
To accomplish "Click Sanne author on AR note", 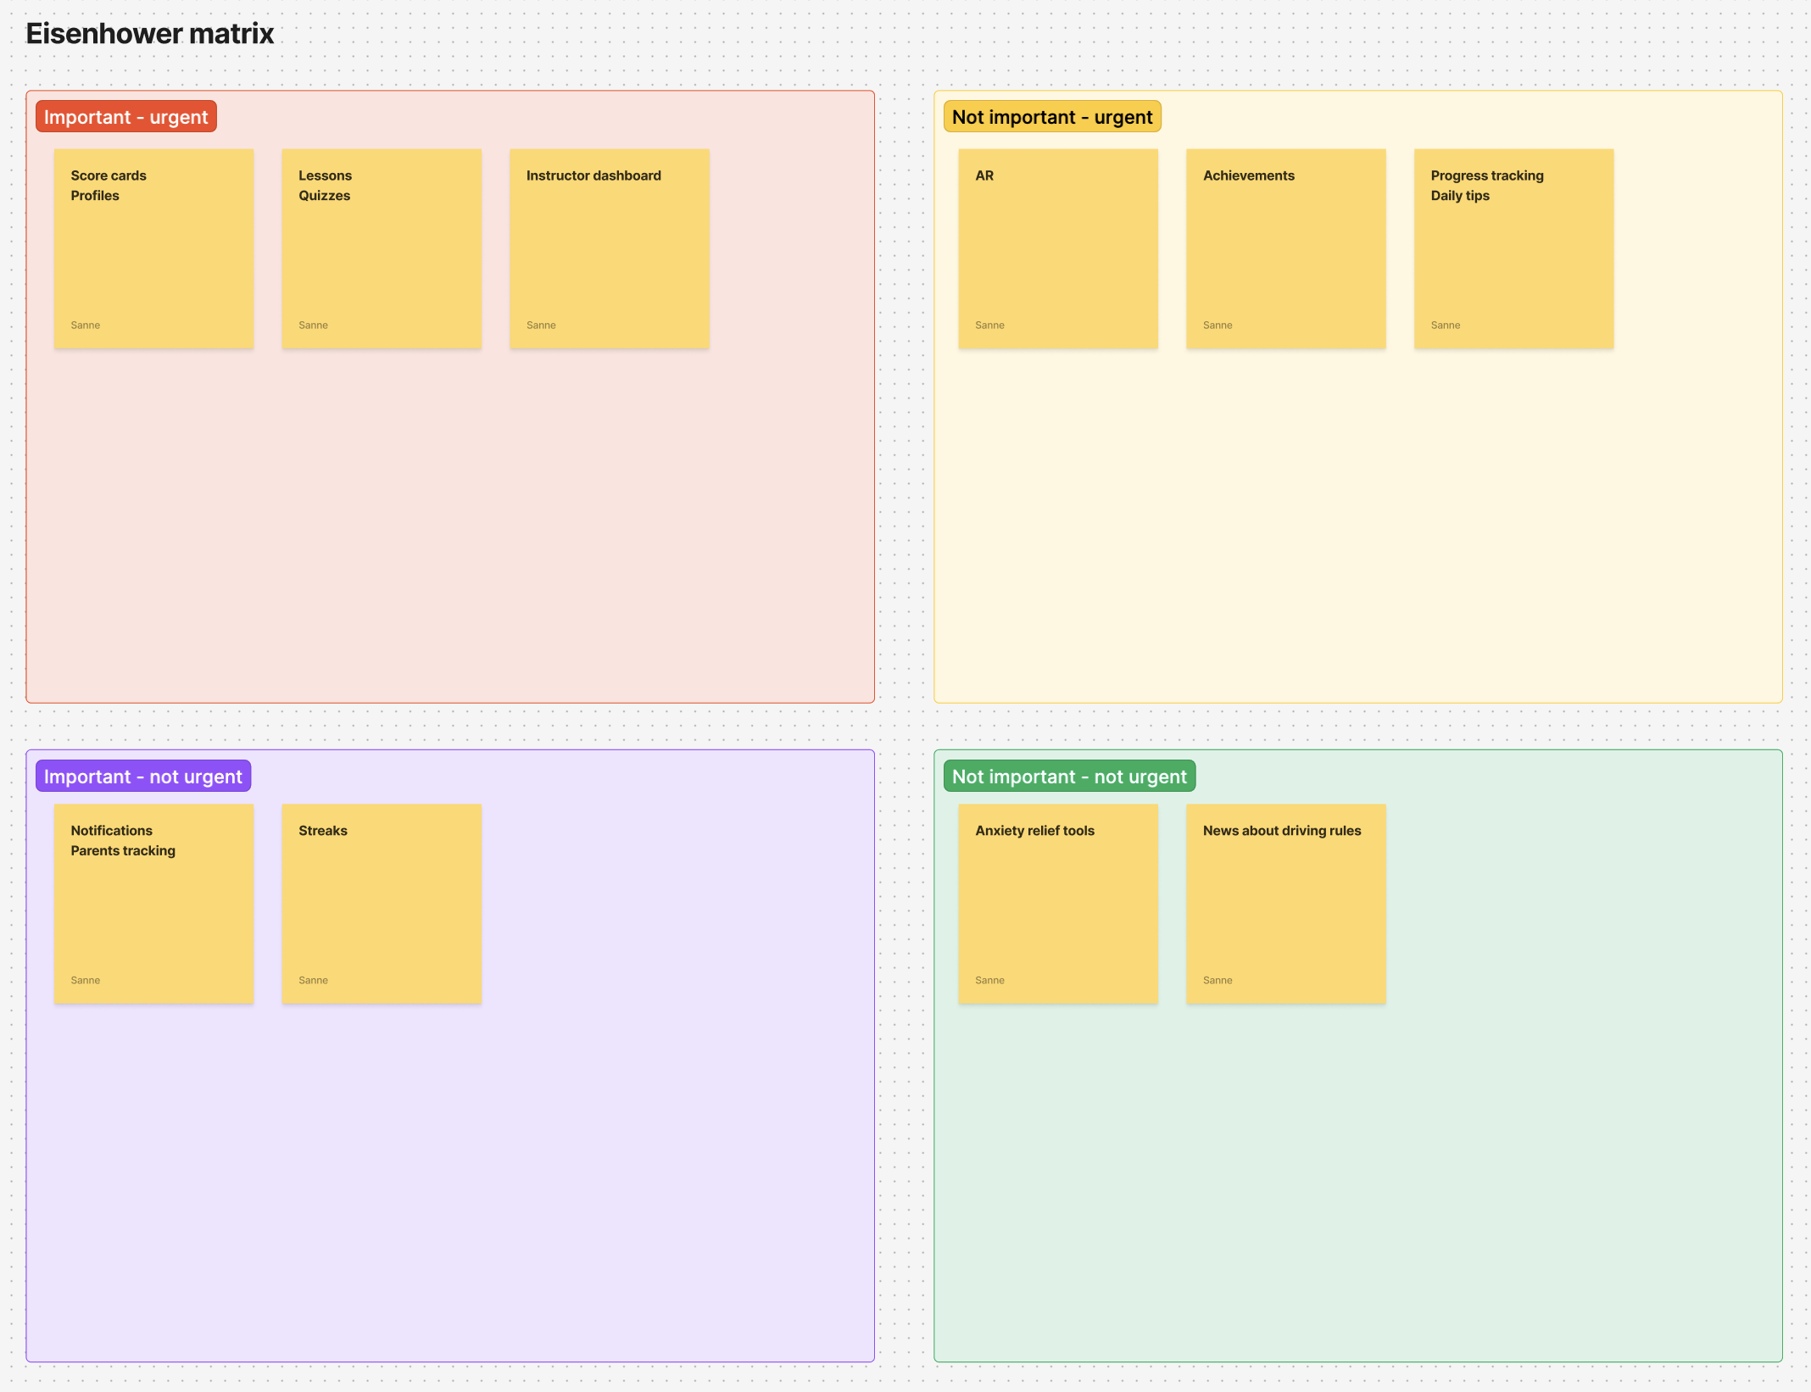I will click(989, 326).
